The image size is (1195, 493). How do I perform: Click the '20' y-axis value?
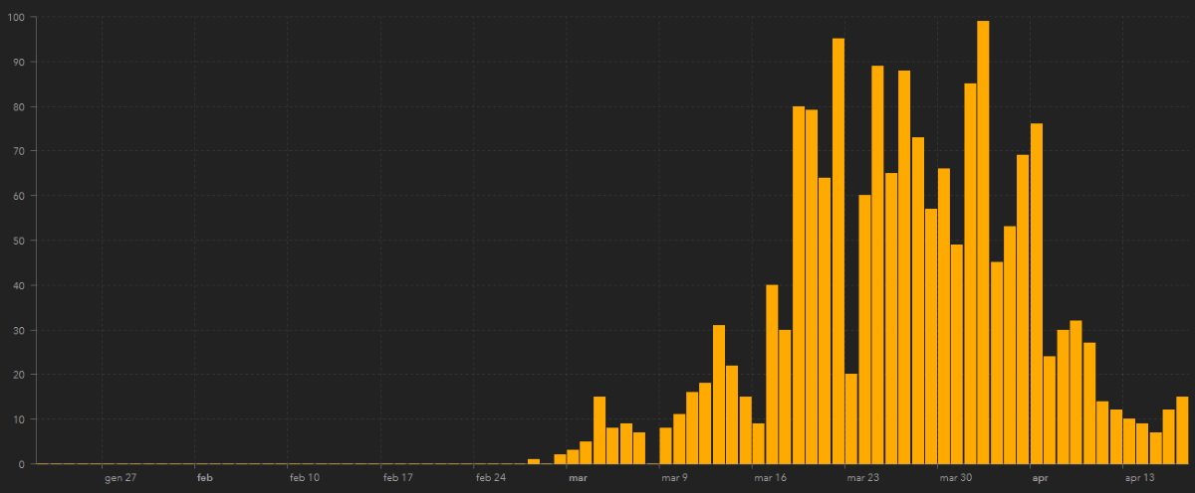tap(20, 375)
